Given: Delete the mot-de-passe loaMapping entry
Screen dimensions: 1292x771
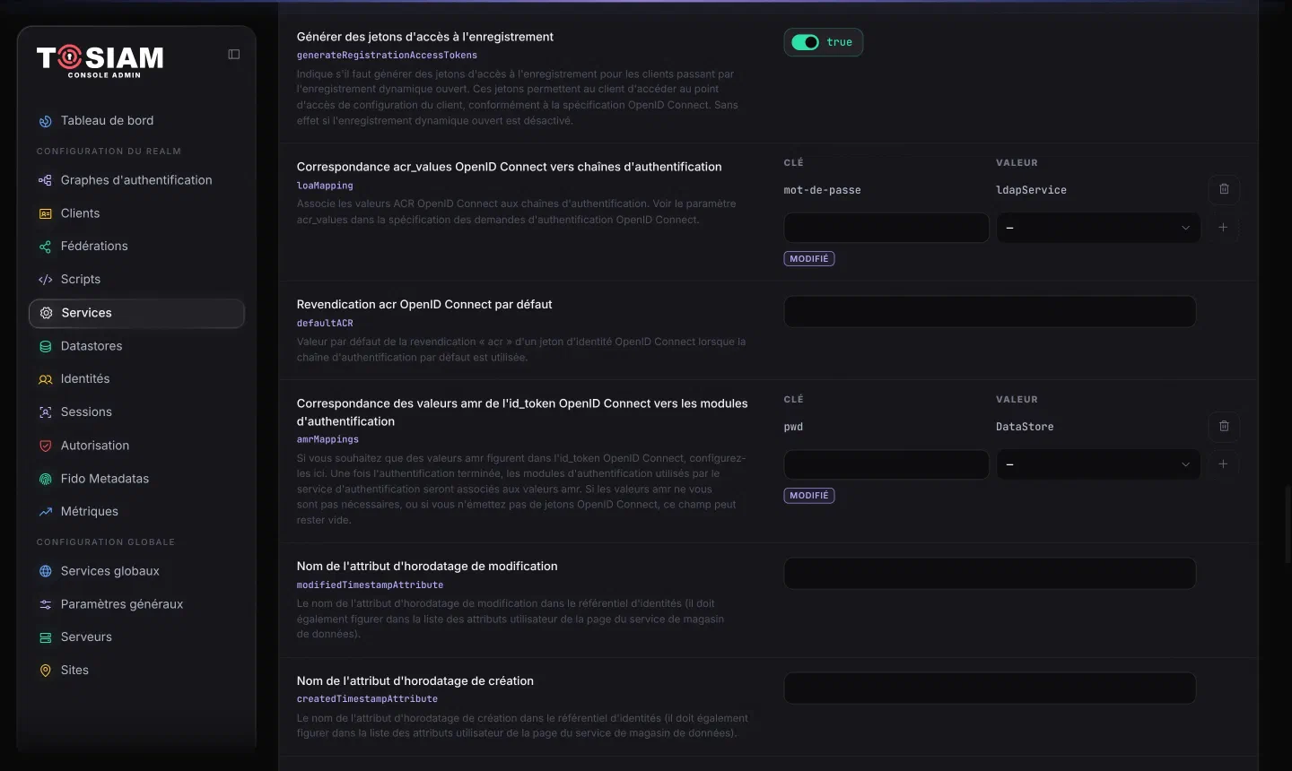Looking at the screenshot, I should pyautogui.click(x=1224, y=189).
